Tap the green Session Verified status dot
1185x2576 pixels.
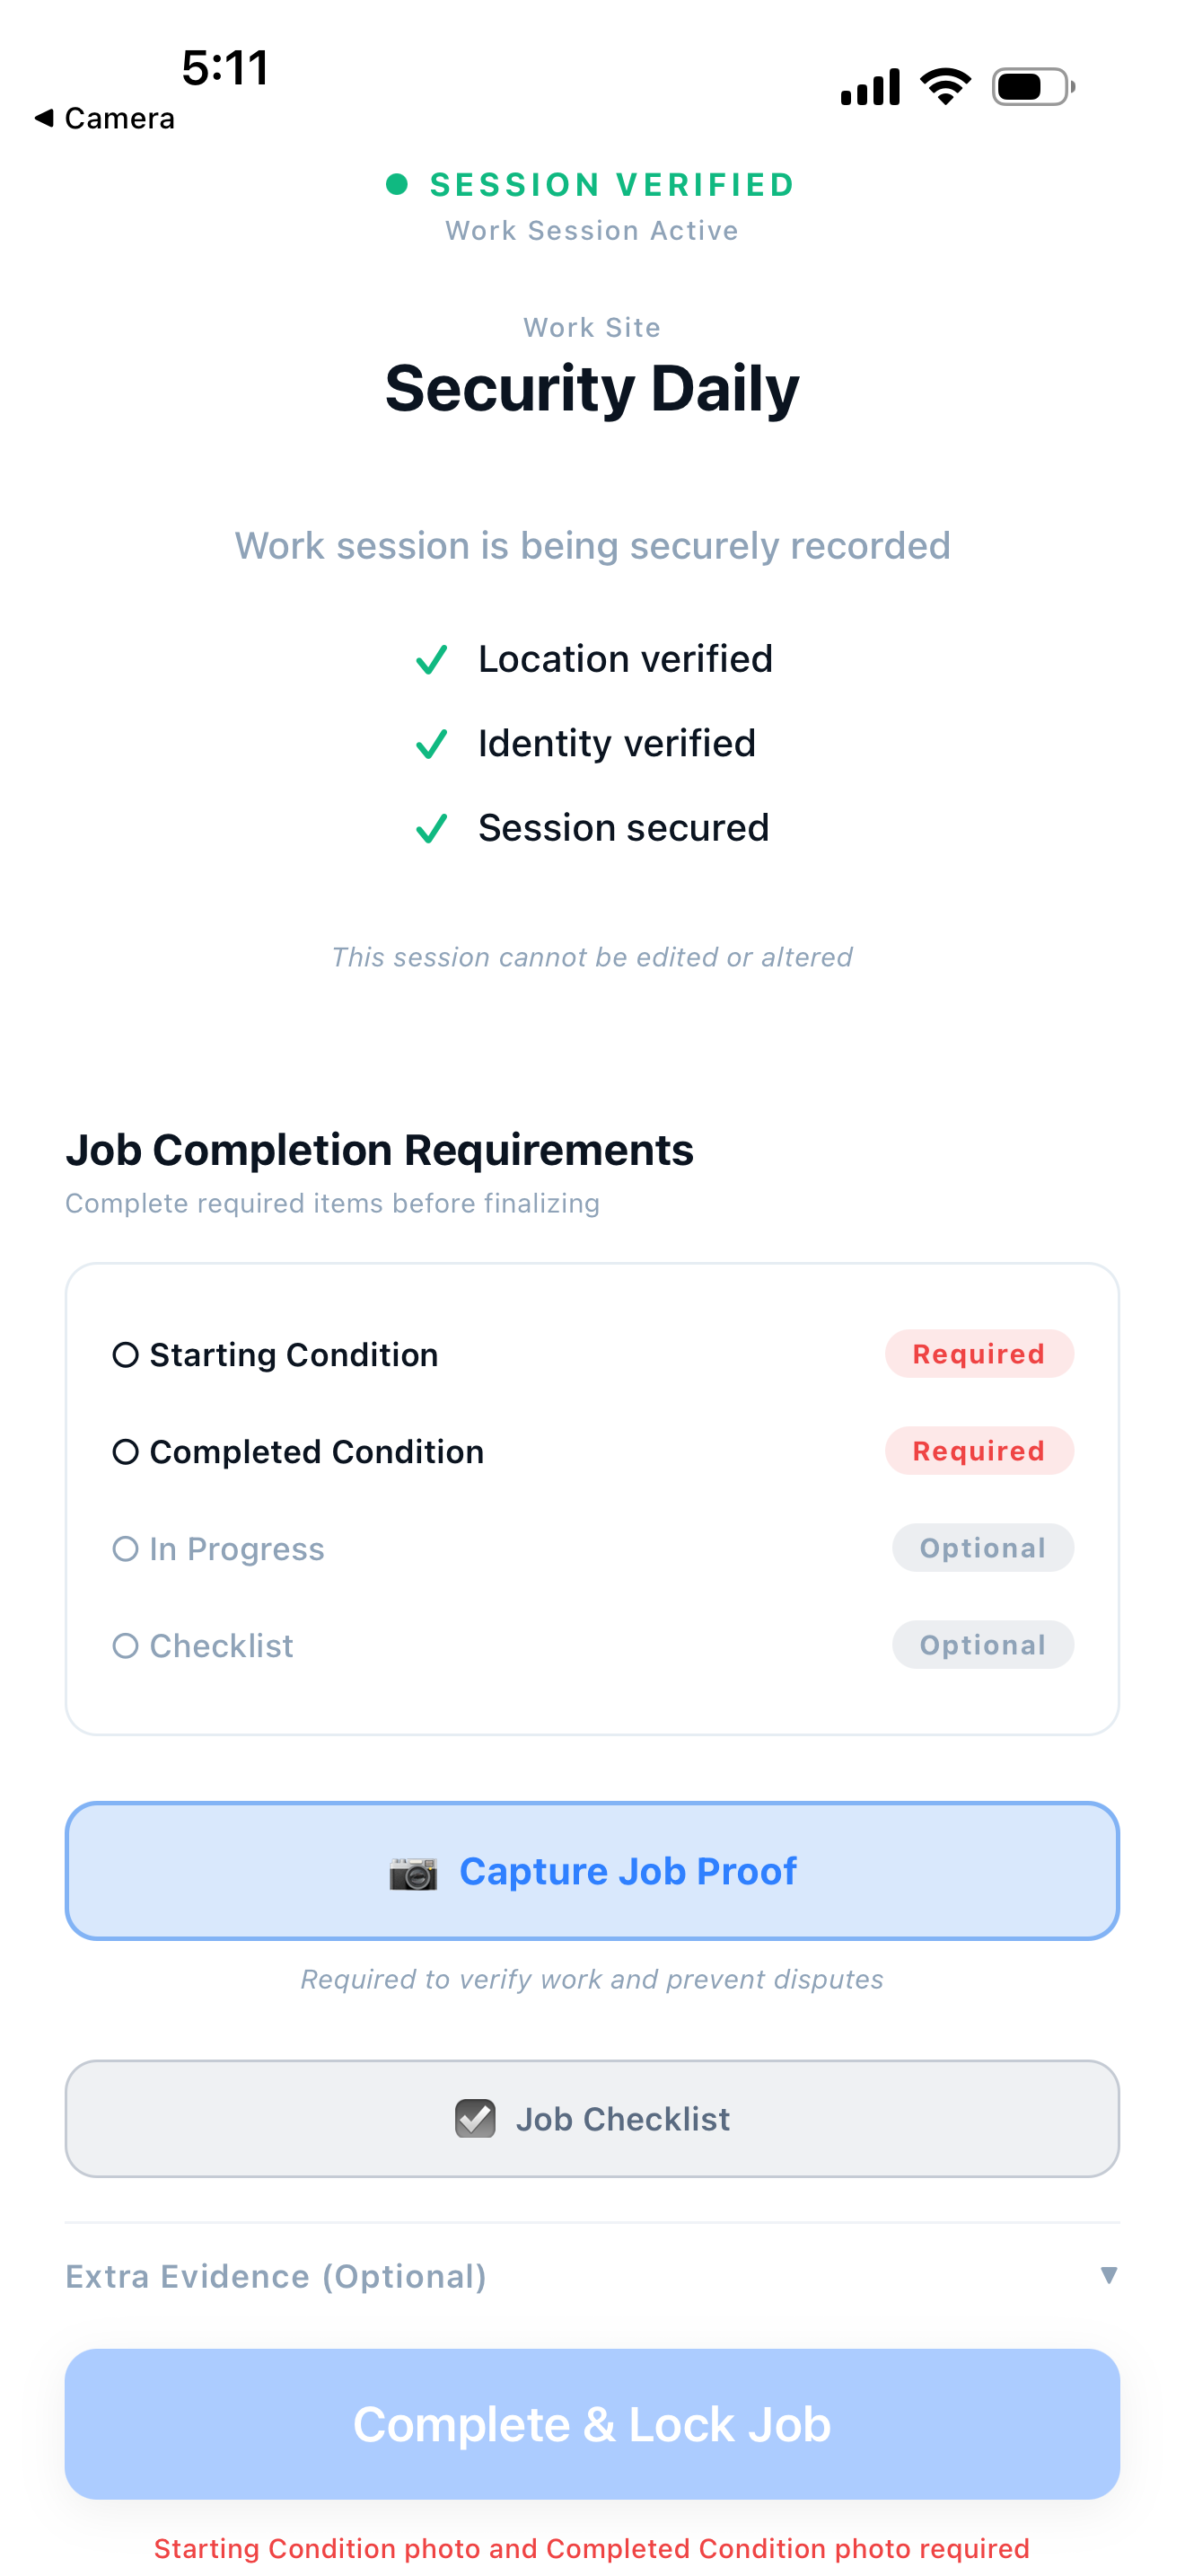click(397, 184)
